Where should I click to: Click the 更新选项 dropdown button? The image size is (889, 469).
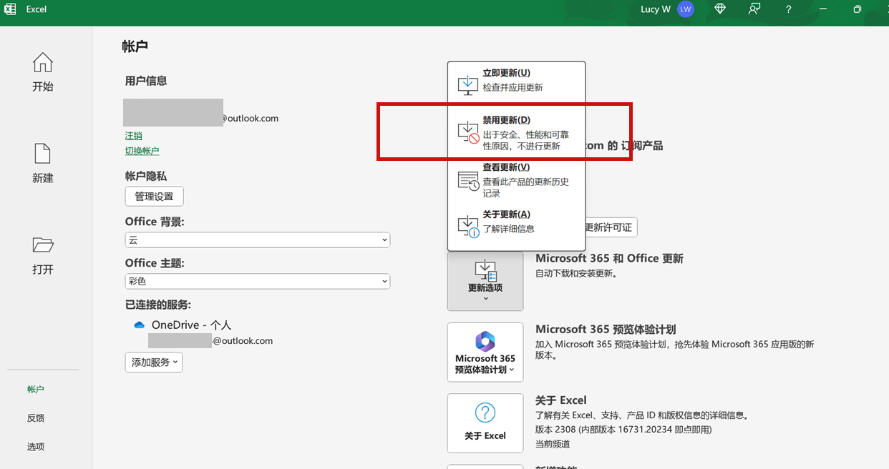(x=485, y=281)
